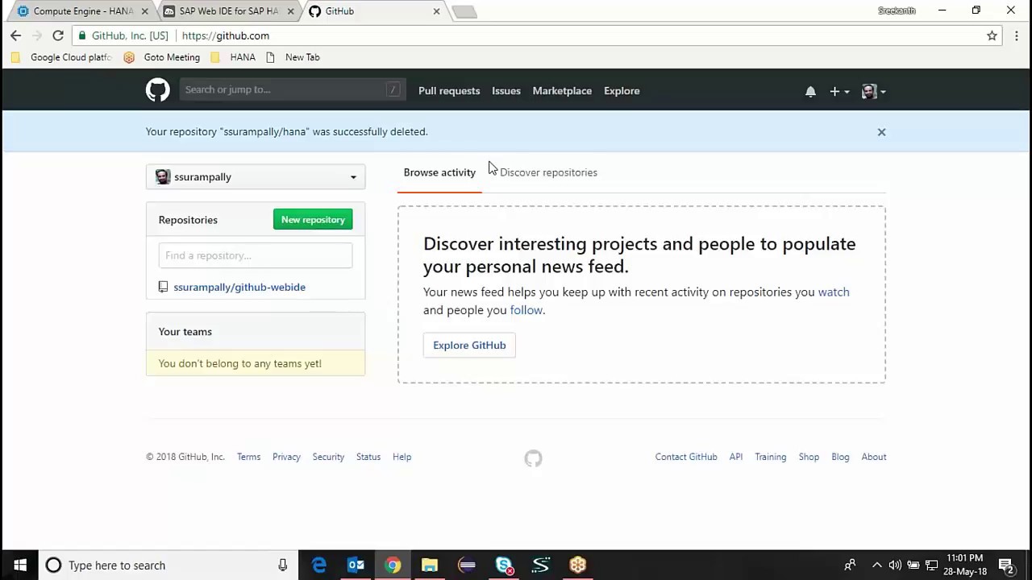Open the notifications bell icon
The image size is (1032, 580).
810,91
